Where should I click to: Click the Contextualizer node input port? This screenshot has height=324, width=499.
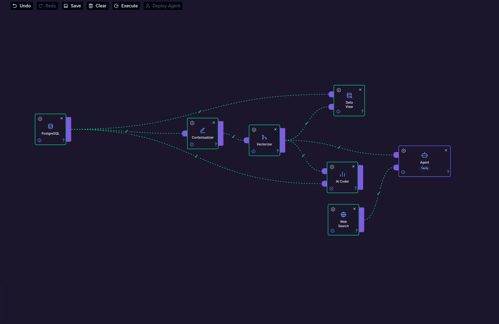pos(185,133)
